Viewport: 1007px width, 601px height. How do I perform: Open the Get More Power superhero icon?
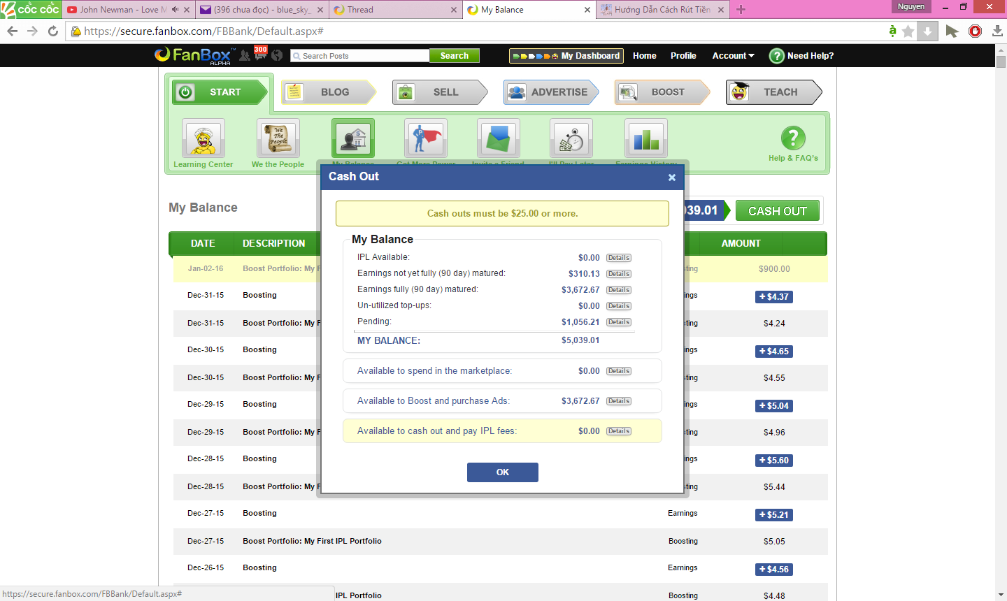pos(426,138)
